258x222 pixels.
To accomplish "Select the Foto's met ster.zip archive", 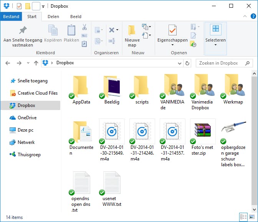I will coord(203,137).
